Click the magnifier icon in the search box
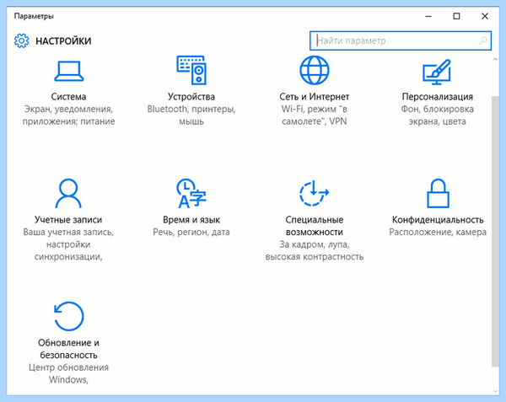 pyautogui.click(x=483, y=40)
